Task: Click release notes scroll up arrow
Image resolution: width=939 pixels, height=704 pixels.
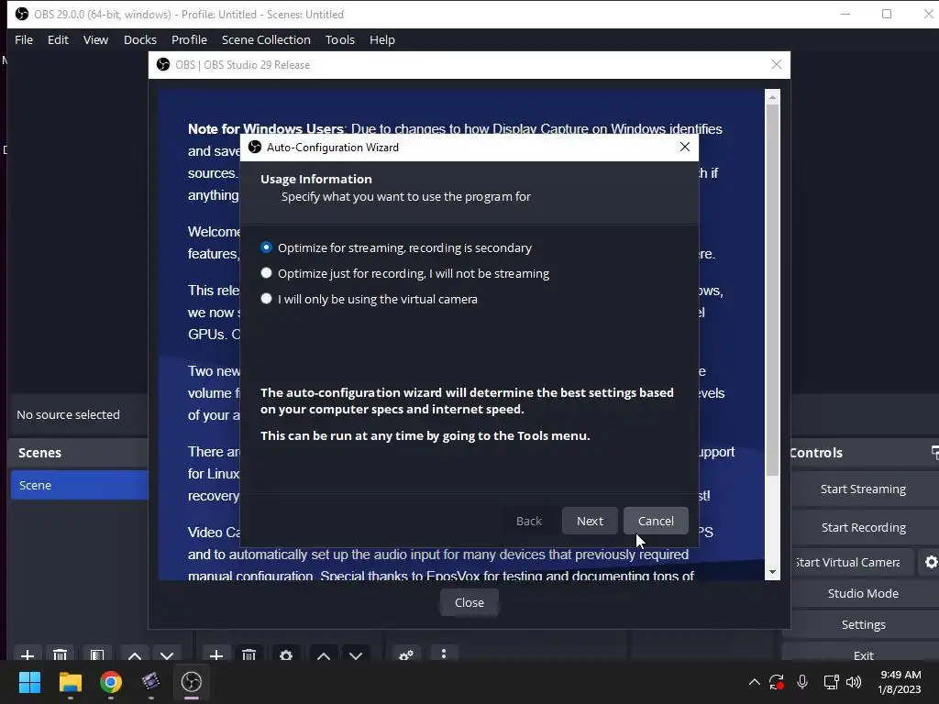Action: point(772,96)
